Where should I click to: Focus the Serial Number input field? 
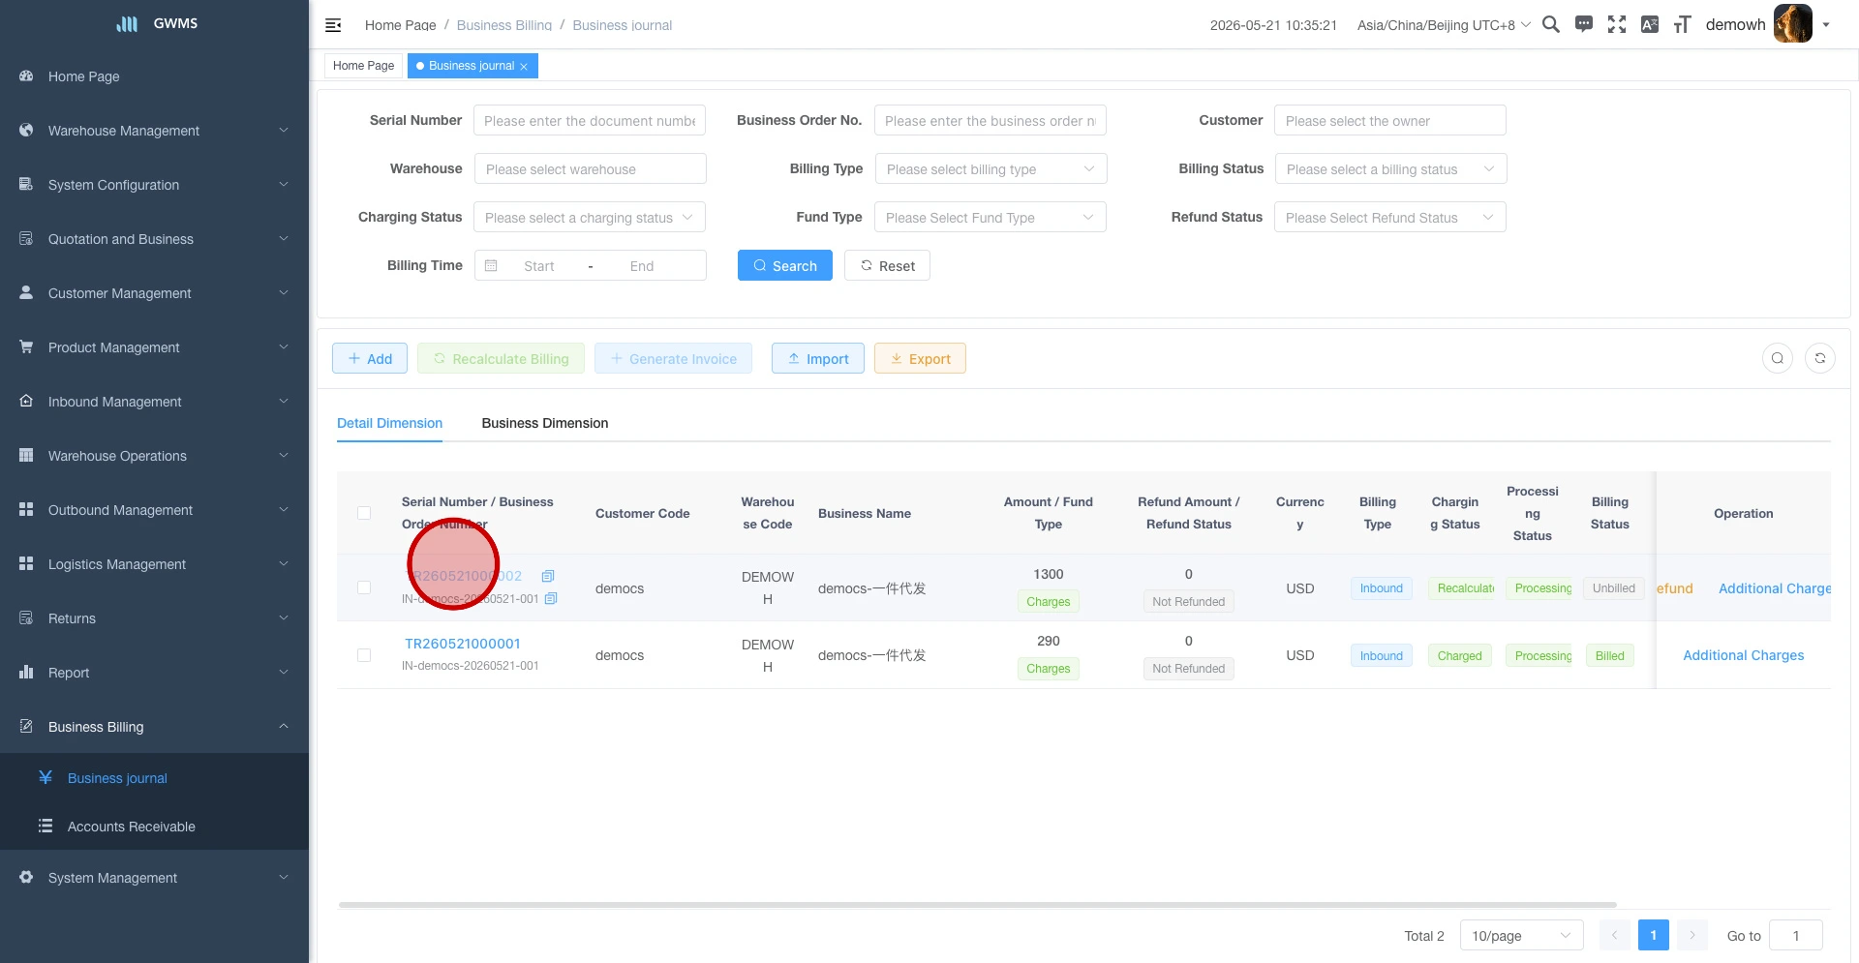[x=590, y=120]
